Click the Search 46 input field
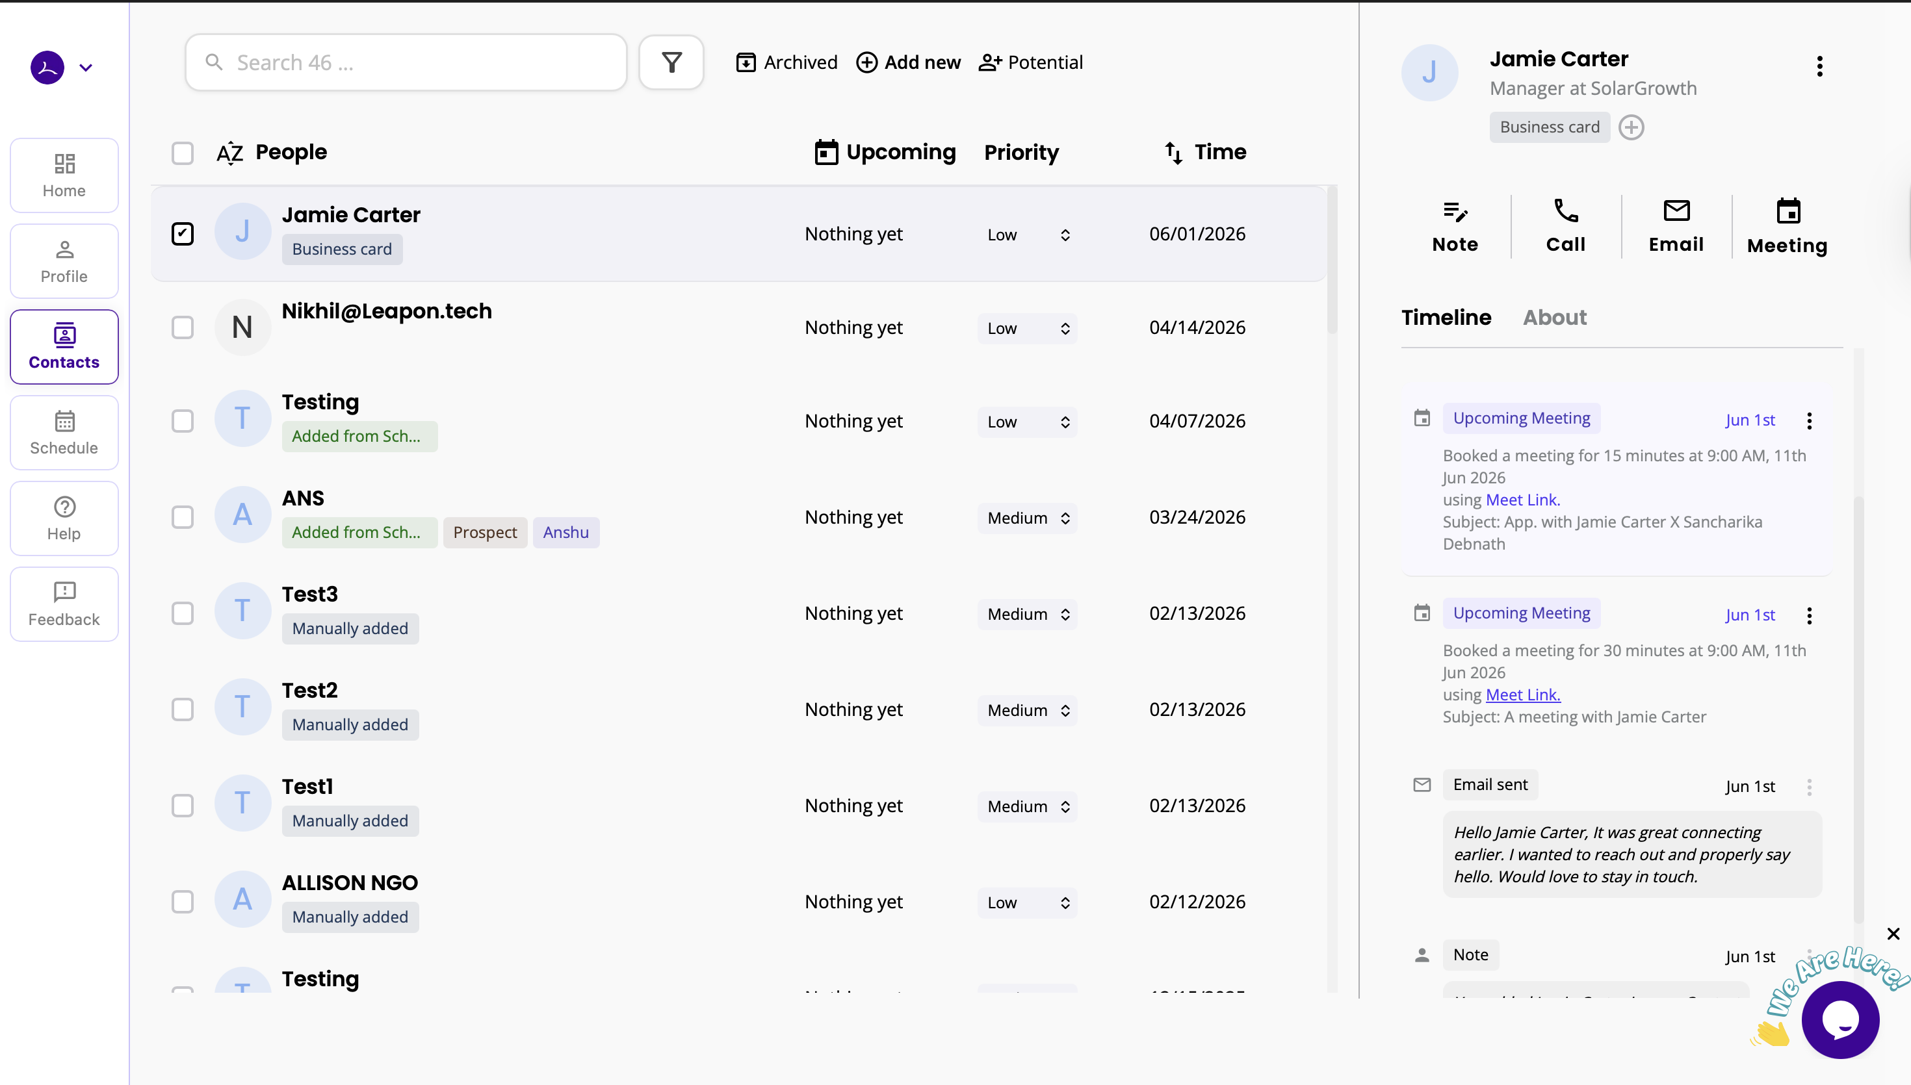1911x1085 pixels. (406, 62)
